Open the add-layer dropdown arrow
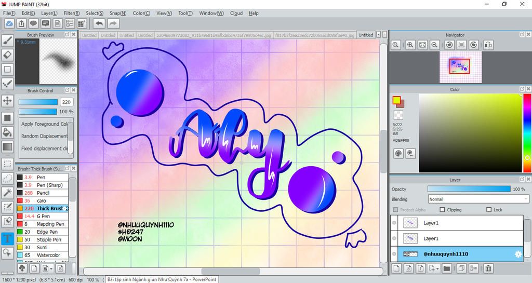Screen dimensions: 532x283 click(x=437, y=269)
